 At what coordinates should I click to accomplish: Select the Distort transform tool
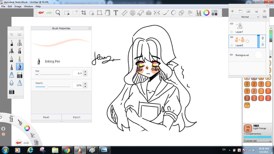(100, 13)
